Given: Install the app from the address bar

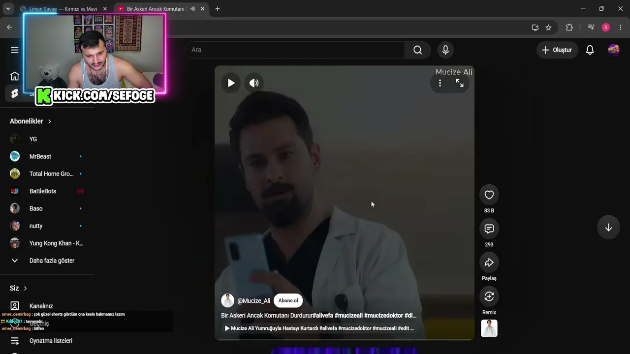Looking at the screenshot, I should tap(535, 28).
